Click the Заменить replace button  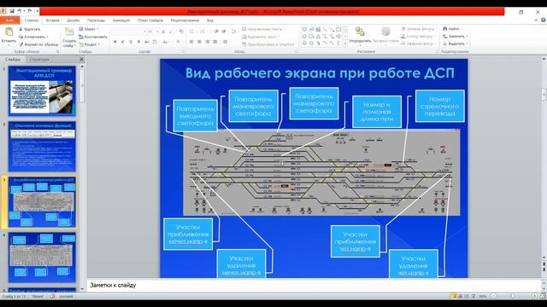tap(456, 36)
